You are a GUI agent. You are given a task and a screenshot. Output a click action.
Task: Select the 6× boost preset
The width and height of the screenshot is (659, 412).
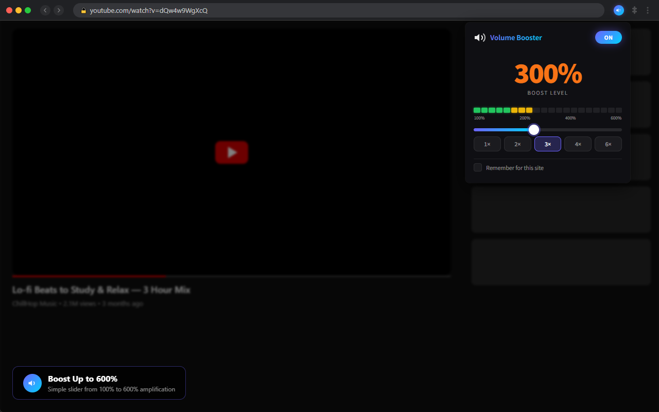click(x=608, y=144)
